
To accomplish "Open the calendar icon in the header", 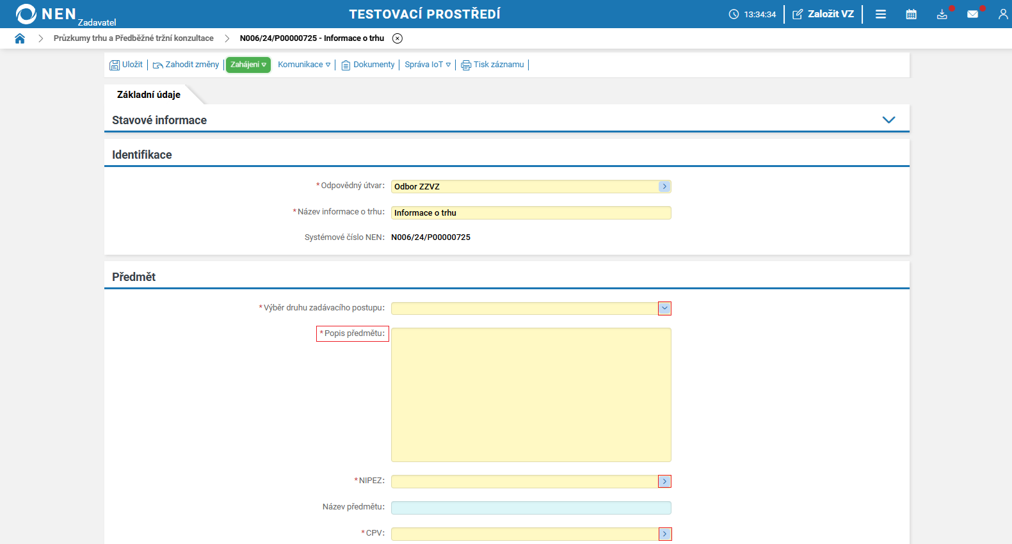I will (x=911, y=14).
